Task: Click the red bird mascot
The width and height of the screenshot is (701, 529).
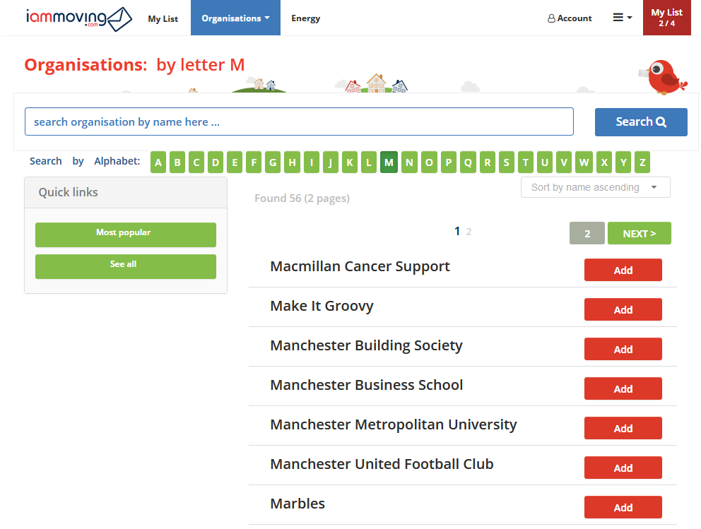Action: pos(663,76)
